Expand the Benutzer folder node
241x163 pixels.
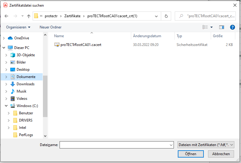tap(9, 113)
